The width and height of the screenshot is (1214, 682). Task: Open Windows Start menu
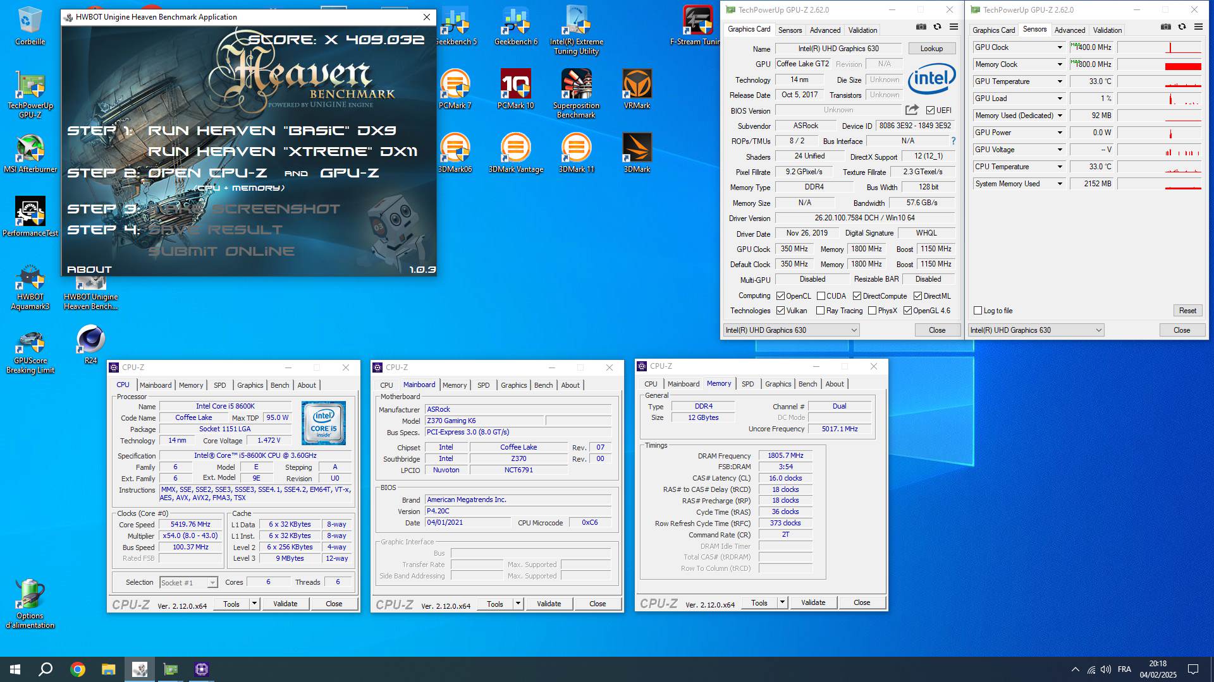[15, 669]
